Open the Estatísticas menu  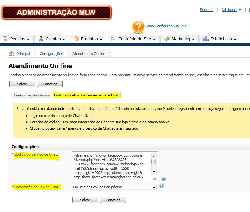220,39
